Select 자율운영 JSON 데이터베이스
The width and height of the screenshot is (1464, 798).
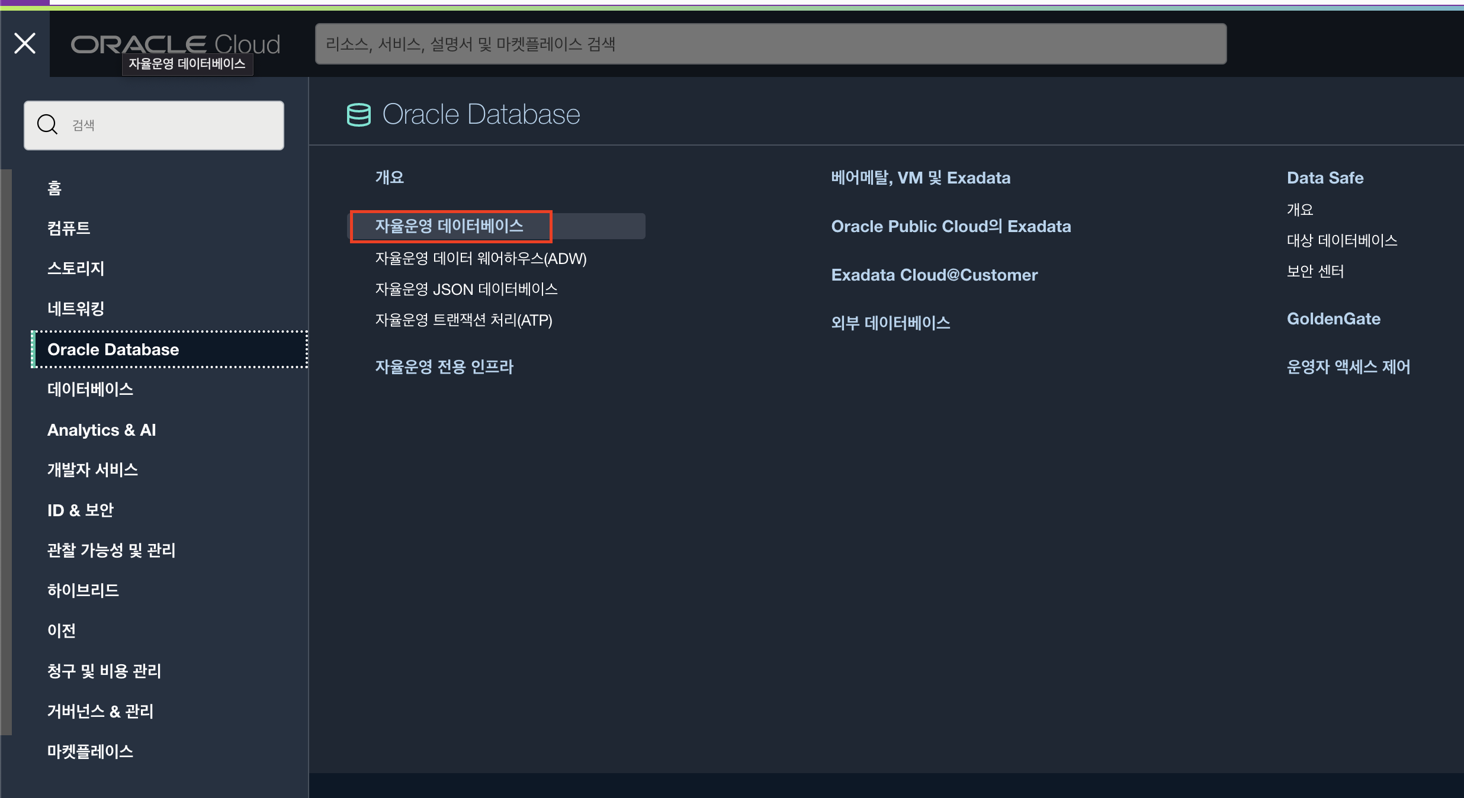[466, 289]
